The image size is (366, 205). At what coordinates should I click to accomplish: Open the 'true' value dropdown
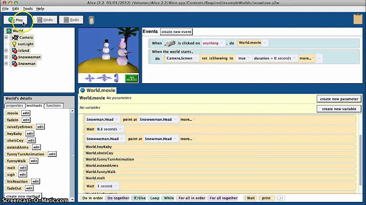(244, 58)
